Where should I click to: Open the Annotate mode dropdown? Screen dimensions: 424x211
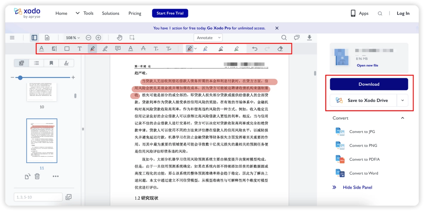208,37
